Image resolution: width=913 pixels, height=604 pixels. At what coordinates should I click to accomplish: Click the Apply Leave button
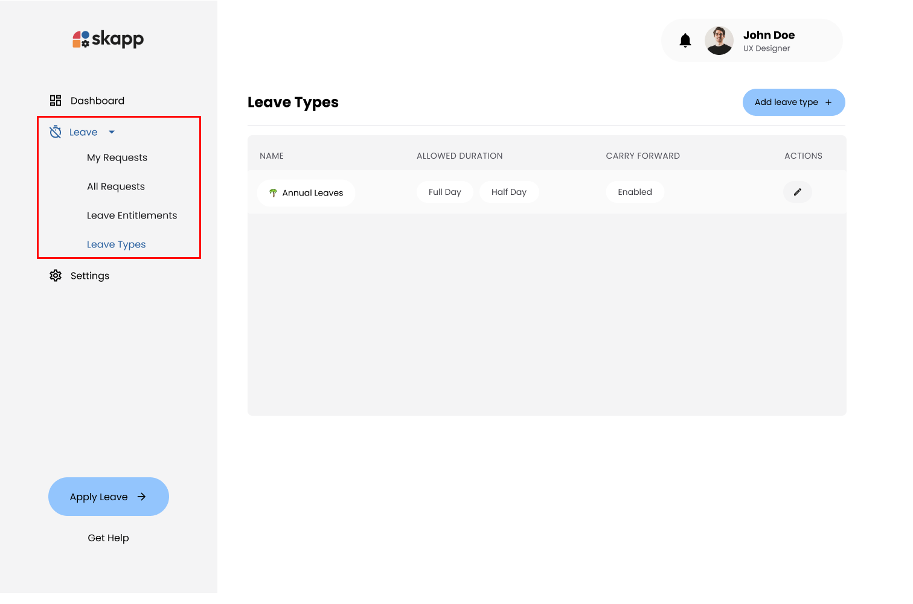point(108,497)
